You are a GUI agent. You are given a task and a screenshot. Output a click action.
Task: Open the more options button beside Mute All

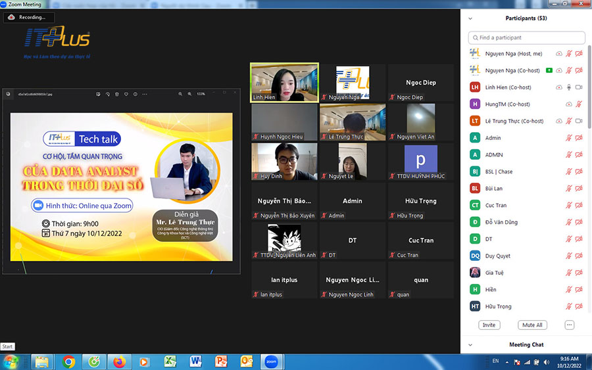click(x=570, y=325)
